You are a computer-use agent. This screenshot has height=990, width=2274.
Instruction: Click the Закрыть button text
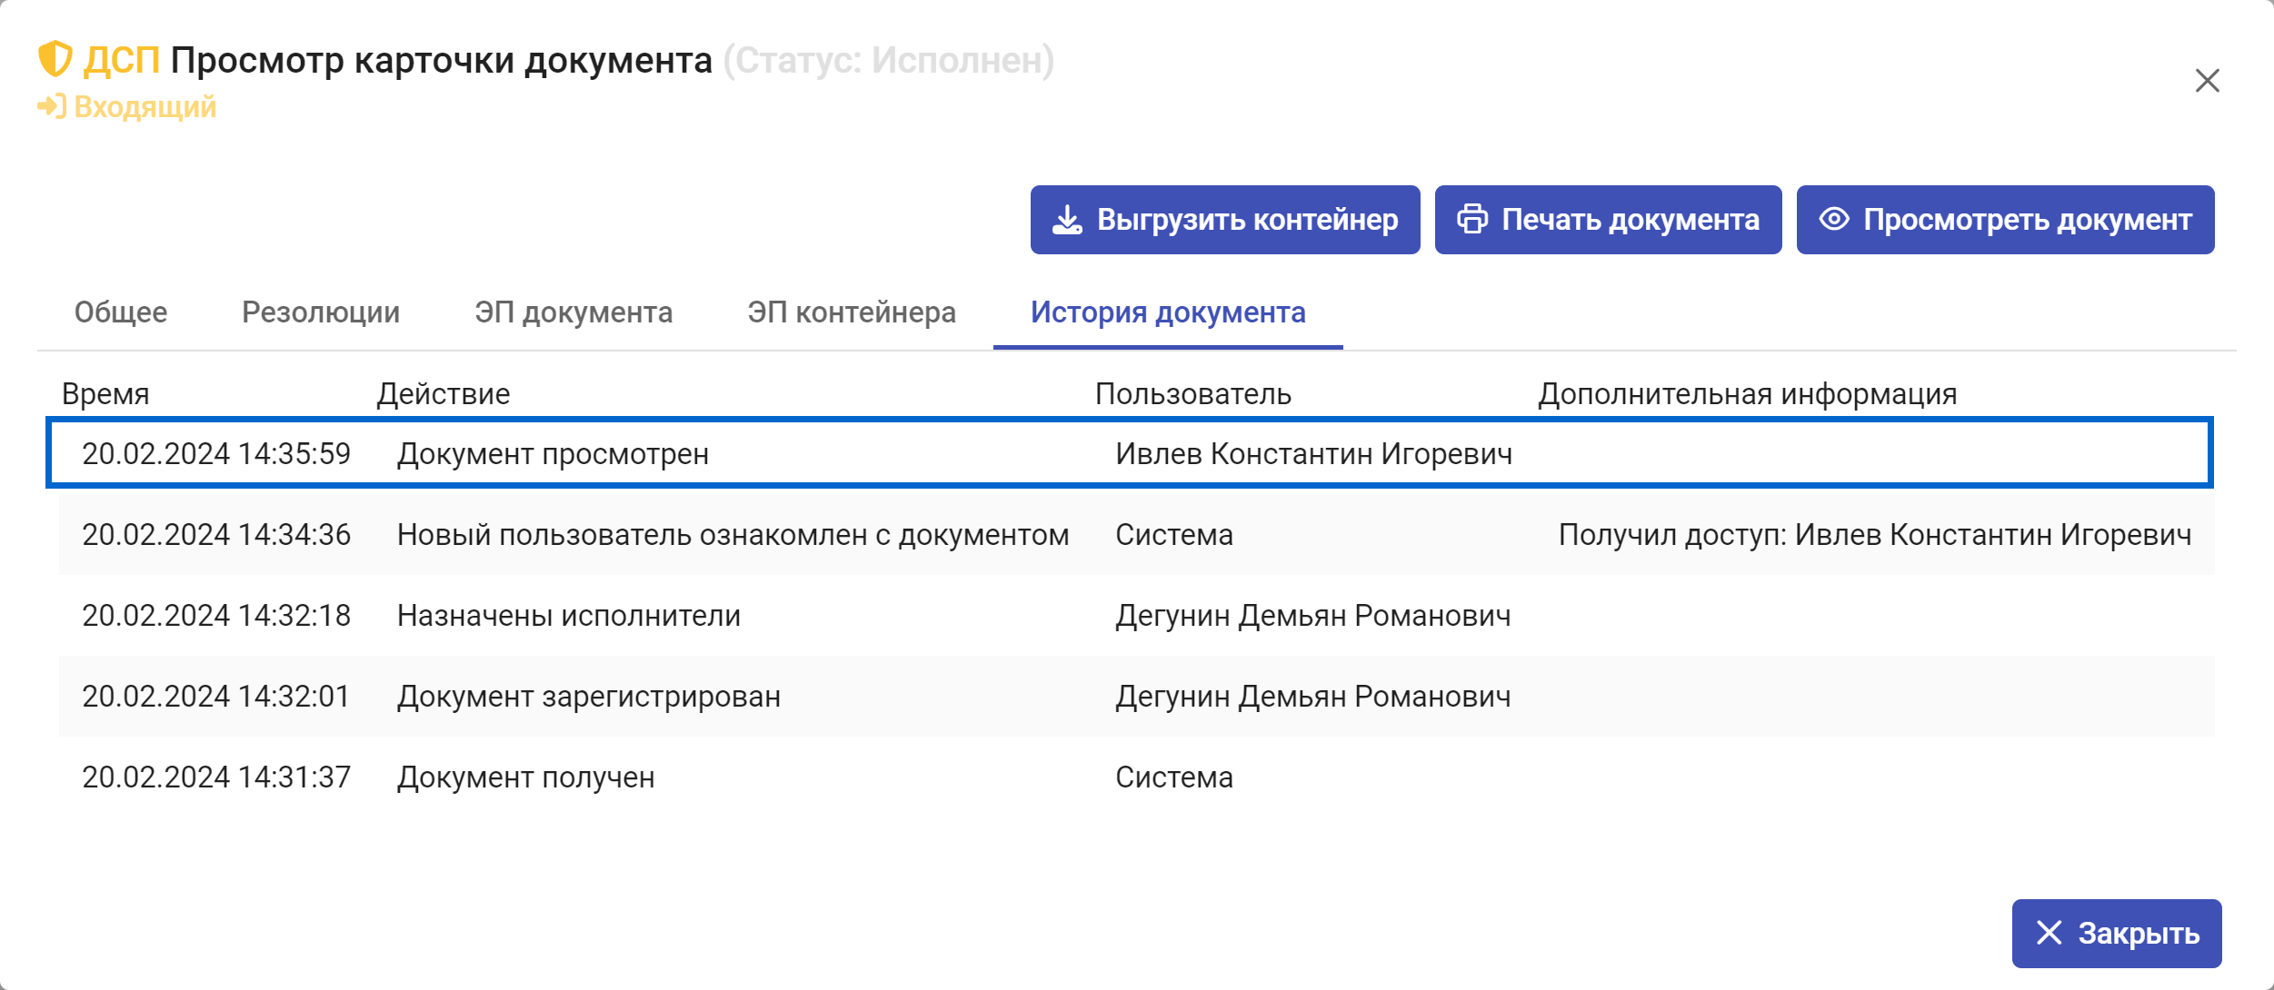(2139, 933)
